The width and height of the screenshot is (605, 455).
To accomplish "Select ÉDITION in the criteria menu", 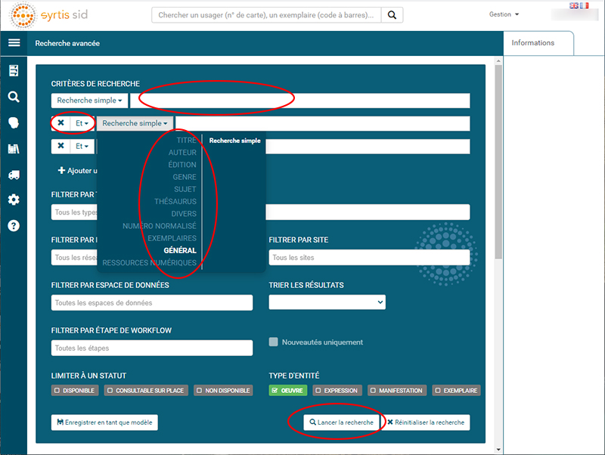I will click(x=182, y=165).
